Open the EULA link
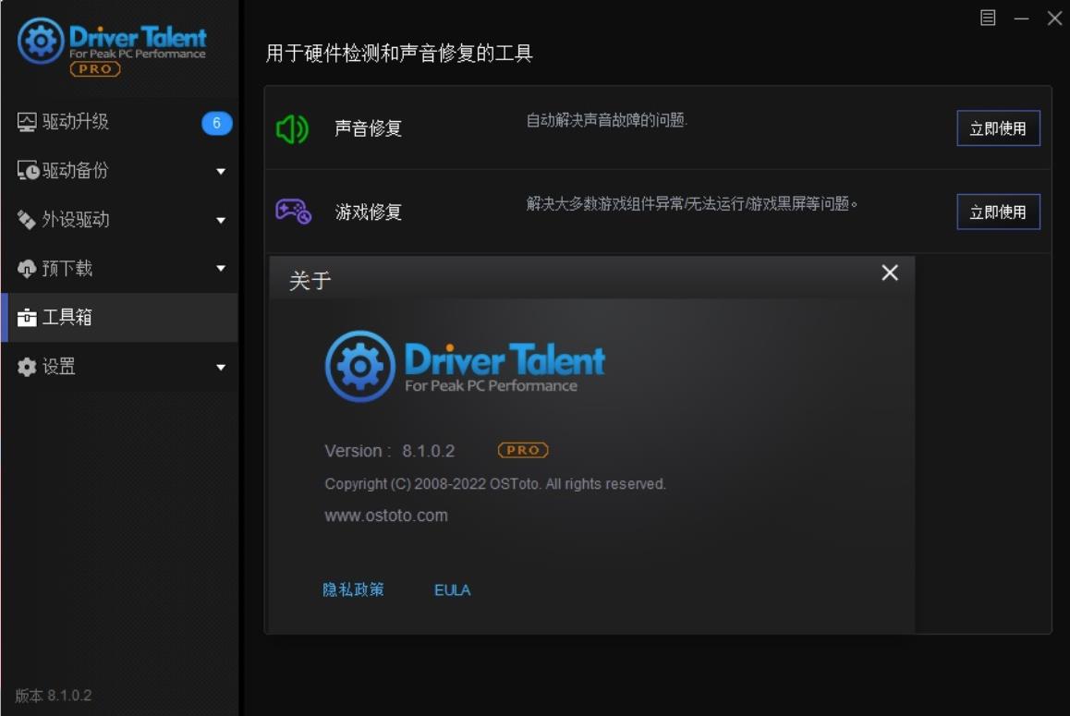The width and height of the screenshot is (1070, 716). 452,589
